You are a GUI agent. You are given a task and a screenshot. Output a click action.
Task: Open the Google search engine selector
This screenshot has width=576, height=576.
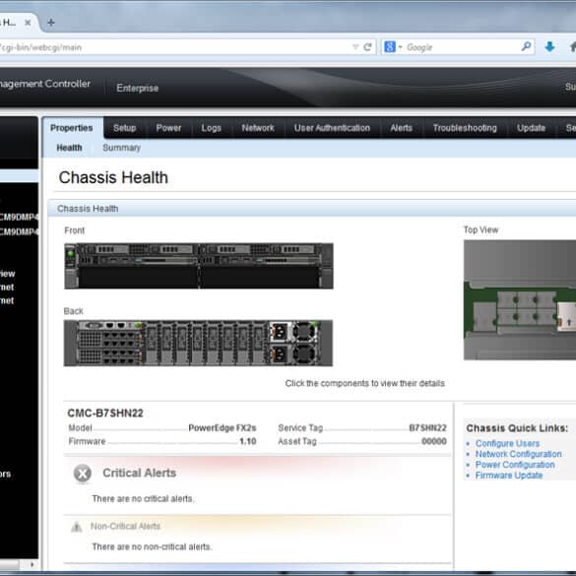[x=393, y=47]
